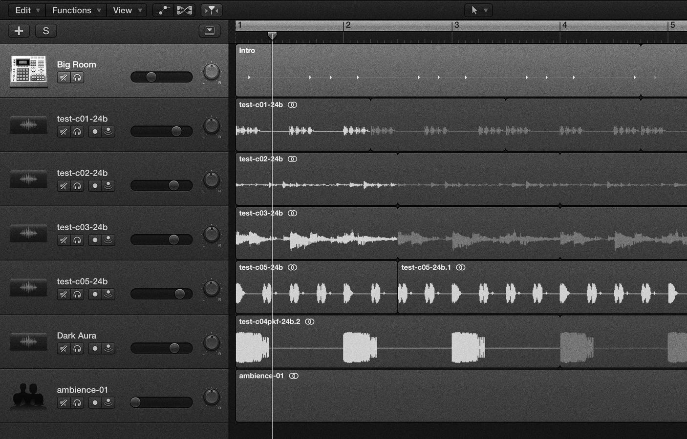
Task: Click the Catch Playhead icon
Action: (212, 10)
